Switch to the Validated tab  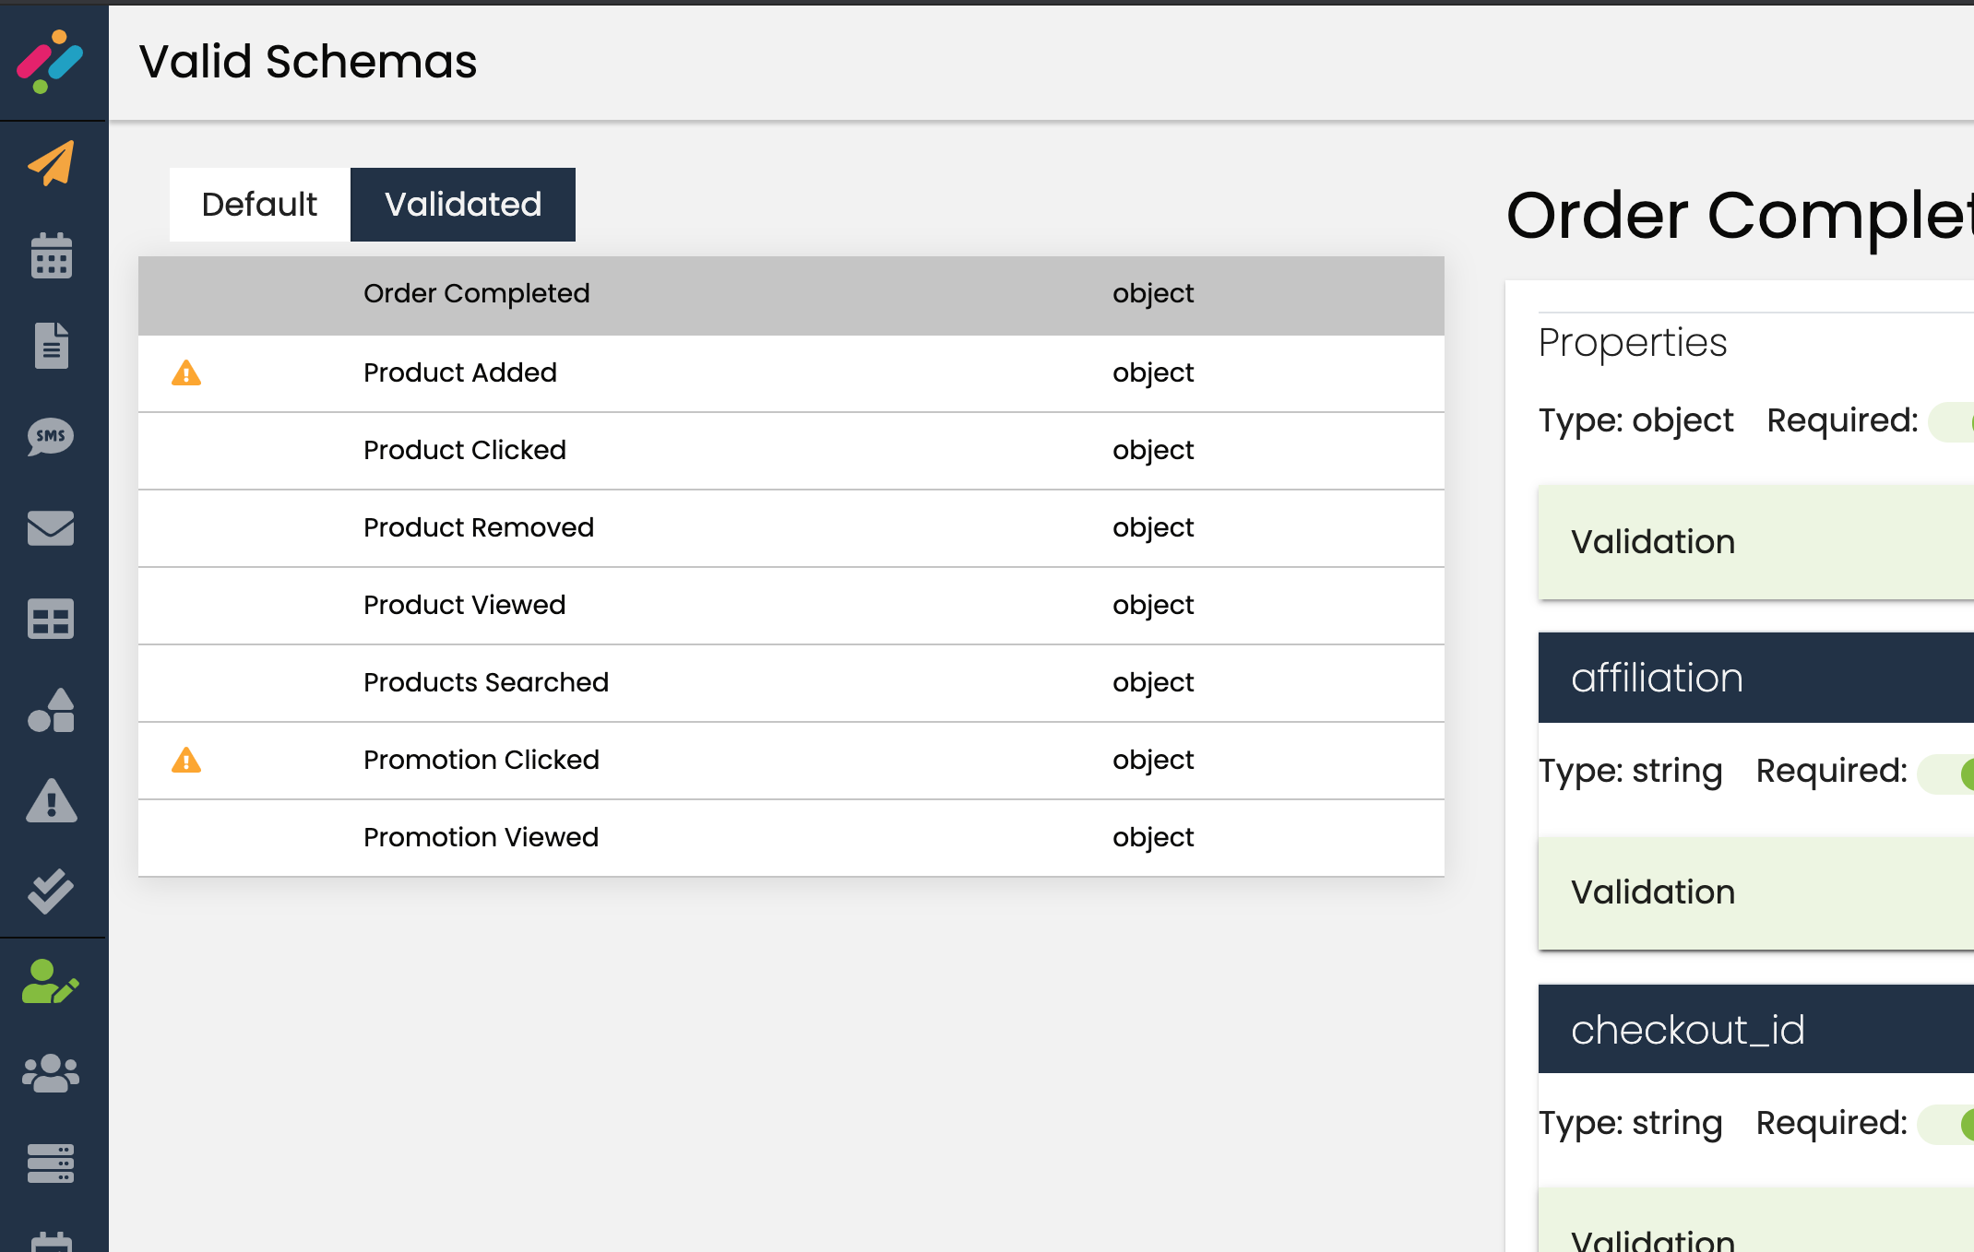(463, 205)
